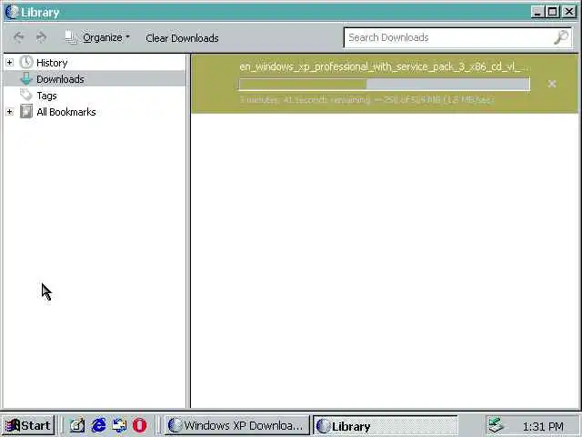Click the Library title bar globe icon
582x437 pixels.
pyautogui.click(x=12, y=12)
